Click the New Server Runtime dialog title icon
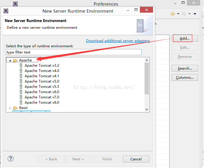204x168 pixels. tap(6, 11)
